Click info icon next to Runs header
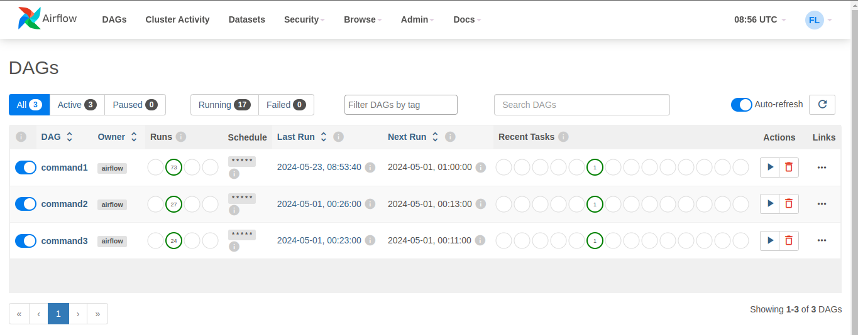This screenshot has height=335, width=858. coord(181,137)
